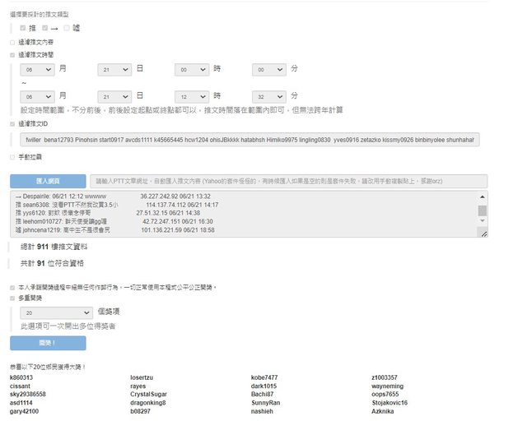
Task: Enable the 手動抽籤 checkbox
Action: pyautogui.click(x=12, y=156)
